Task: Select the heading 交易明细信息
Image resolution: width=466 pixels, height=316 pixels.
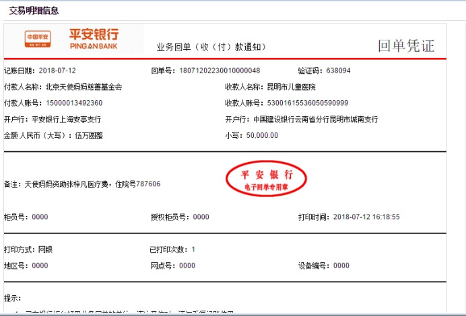Action: coord(34,11)
